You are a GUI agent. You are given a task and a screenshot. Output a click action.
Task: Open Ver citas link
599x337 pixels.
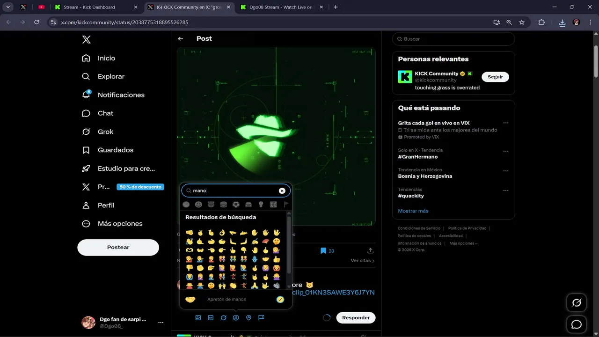pyautogui.click(x=363, y=261)
